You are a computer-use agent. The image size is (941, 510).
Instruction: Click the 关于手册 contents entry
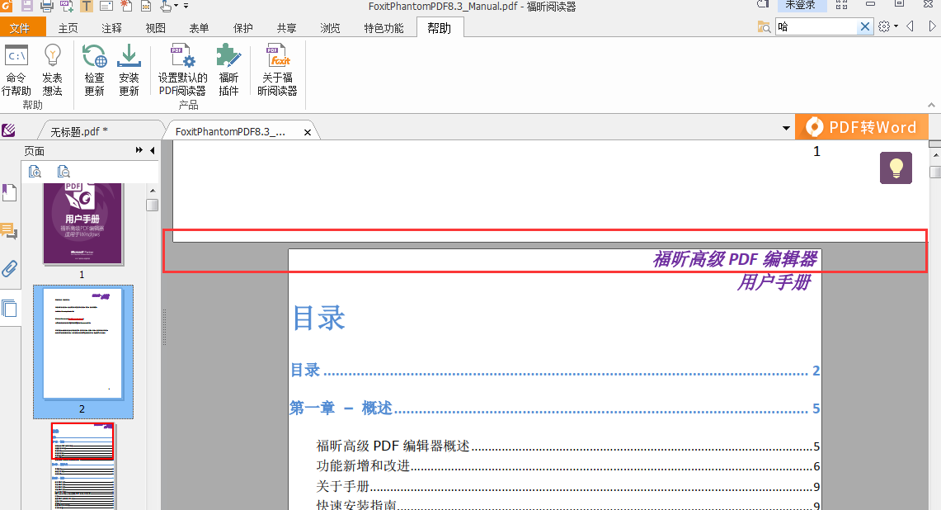click(567, 486)
